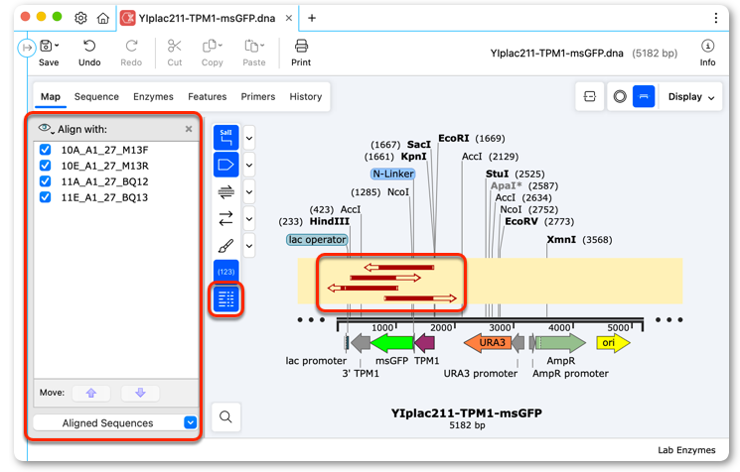The image size is (740, 472).
Task: Expand the features button dropdown arrow
Action: point(249,165)
